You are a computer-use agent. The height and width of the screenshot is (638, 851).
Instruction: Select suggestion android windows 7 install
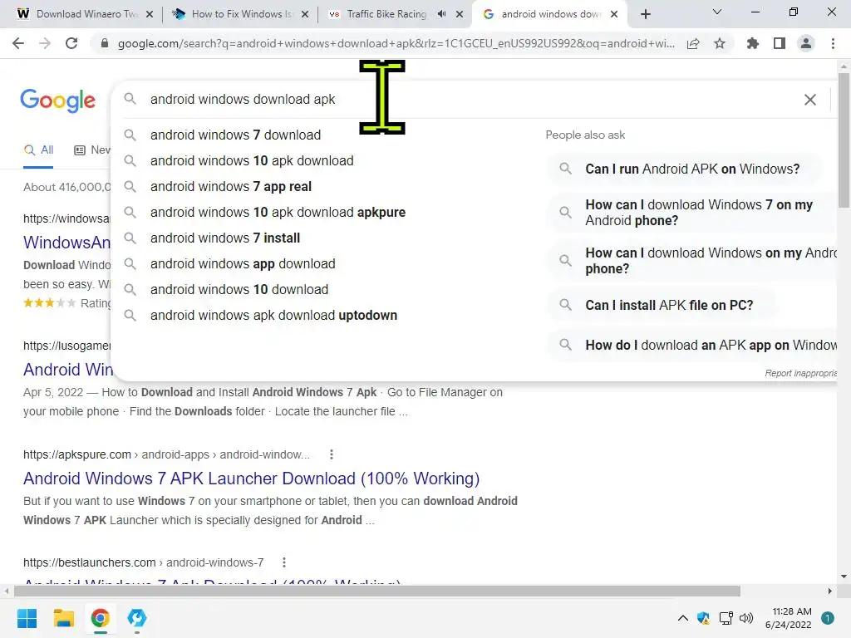click(225, 238)
